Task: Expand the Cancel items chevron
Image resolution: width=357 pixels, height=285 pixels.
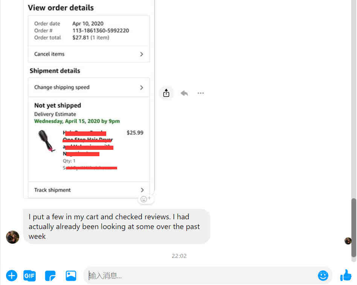Action: click(142, 54)
